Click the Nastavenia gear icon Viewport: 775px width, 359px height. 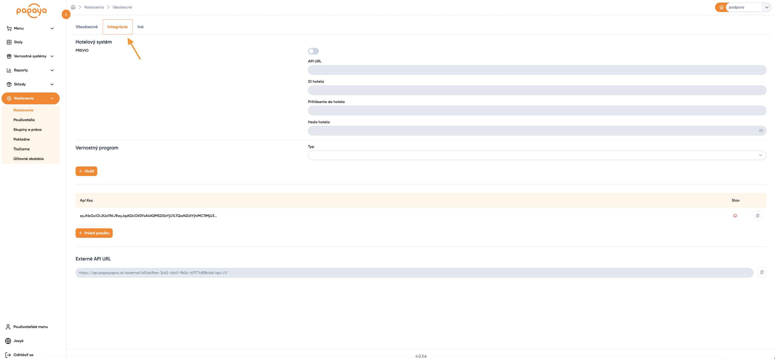click(9, 98)
